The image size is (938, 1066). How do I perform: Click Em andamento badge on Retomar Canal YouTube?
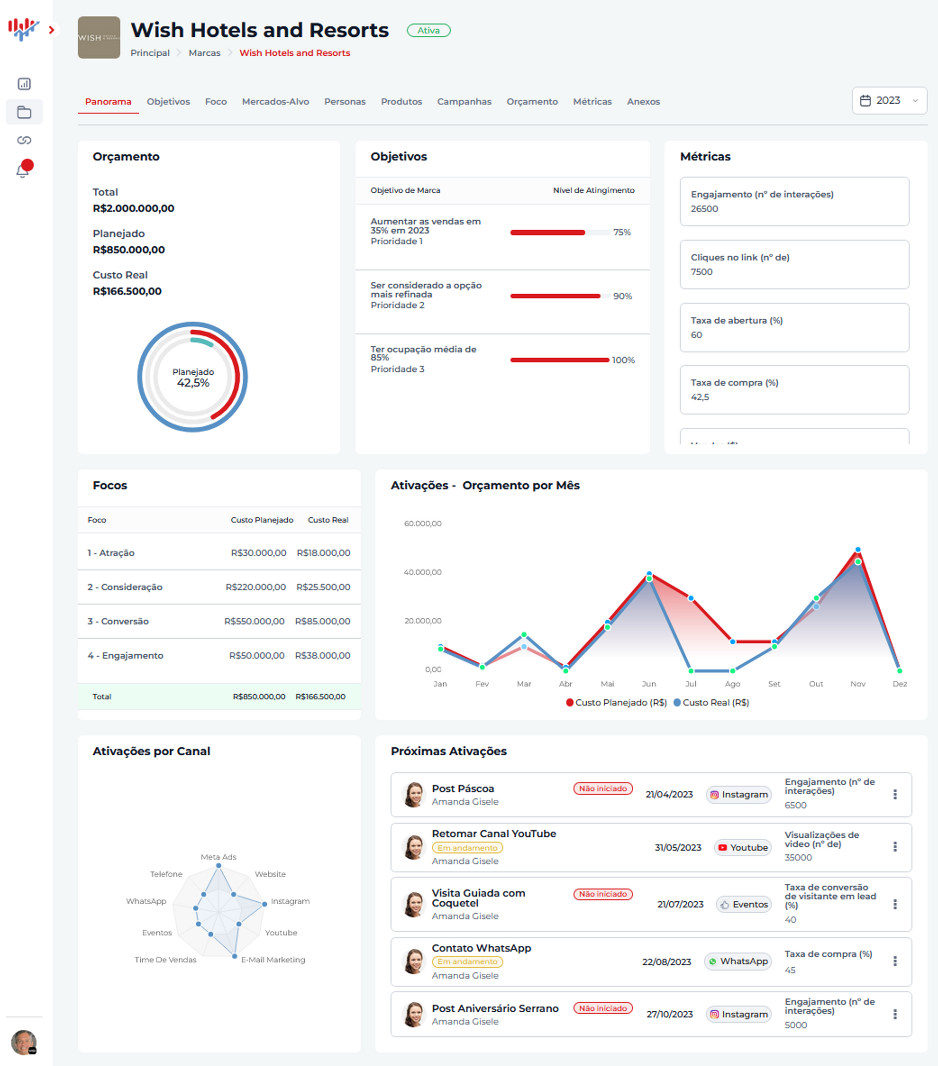pyautogui.click(x=468, y=848)
